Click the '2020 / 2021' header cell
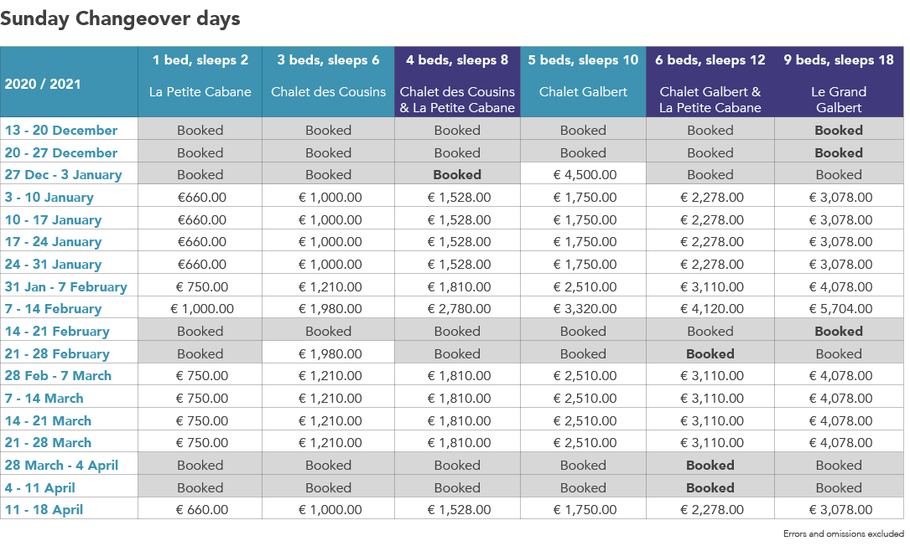 69,82
